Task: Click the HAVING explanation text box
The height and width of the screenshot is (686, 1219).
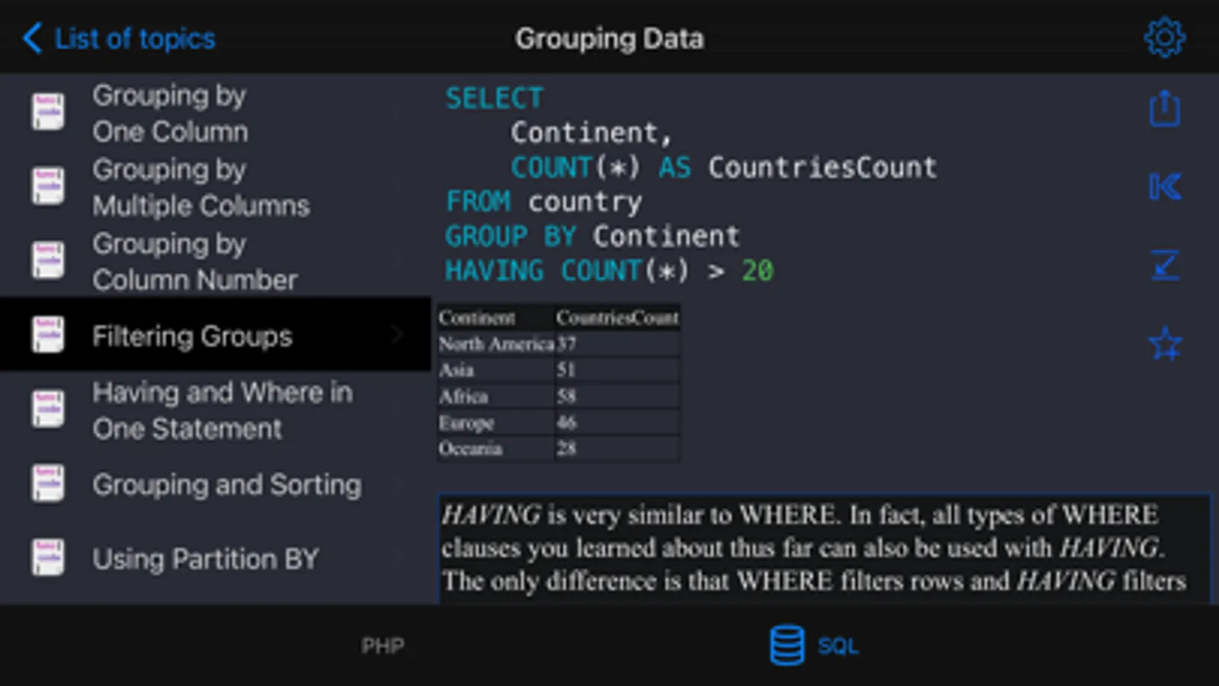Action: (x=825, y=549)
